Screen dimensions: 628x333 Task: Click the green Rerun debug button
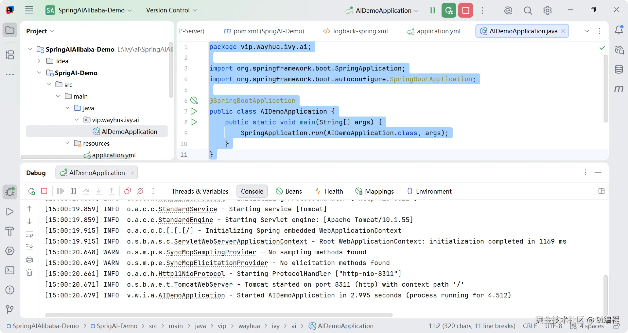click(x=449, y=10)
